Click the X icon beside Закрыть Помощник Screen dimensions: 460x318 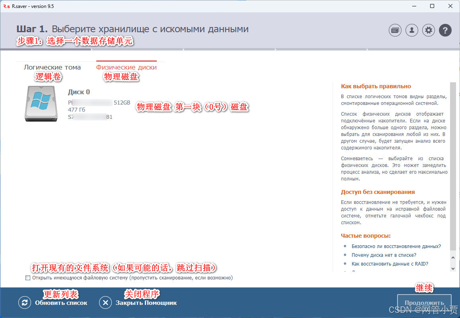click(105, 302)
